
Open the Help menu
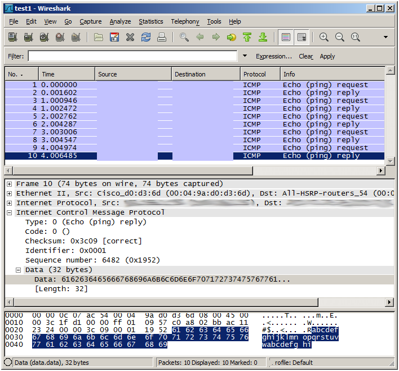click(234, 21)
